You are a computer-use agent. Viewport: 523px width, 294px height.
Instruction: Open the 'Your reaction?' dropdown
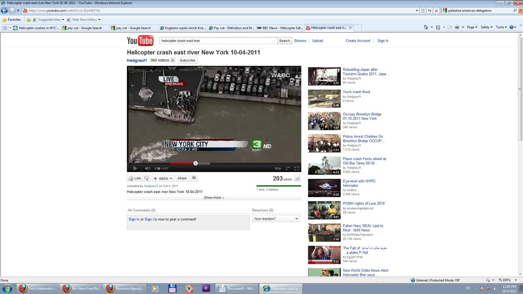276,219
